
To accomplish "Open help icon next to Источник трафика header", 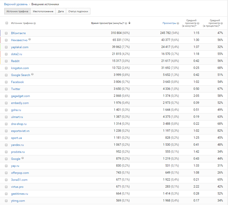I will [35, 23].
